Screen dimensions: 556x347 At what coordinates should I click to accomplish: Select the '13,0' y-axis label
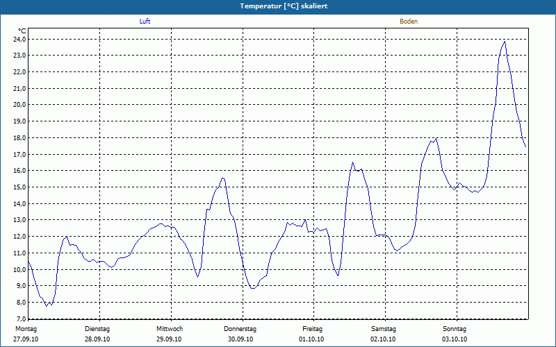[x=19, y=220]
